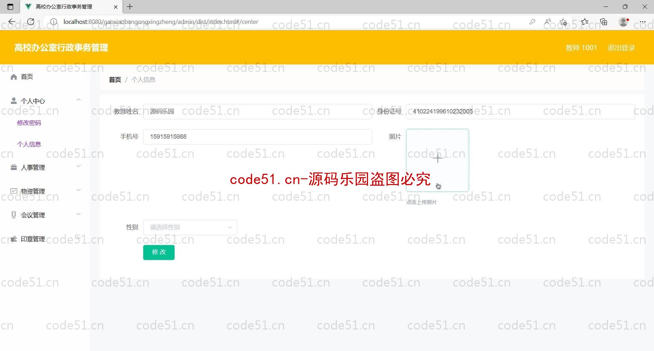Restore down the browser window

click(x=625, y=7)
